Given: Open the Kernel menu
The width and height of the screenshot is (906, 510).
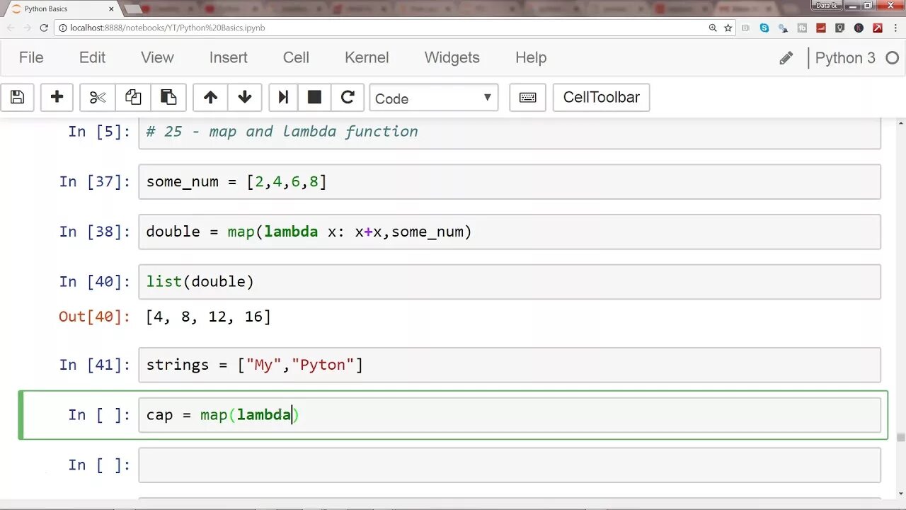Looking at the screenshot, I should click(x=367, y=58).
